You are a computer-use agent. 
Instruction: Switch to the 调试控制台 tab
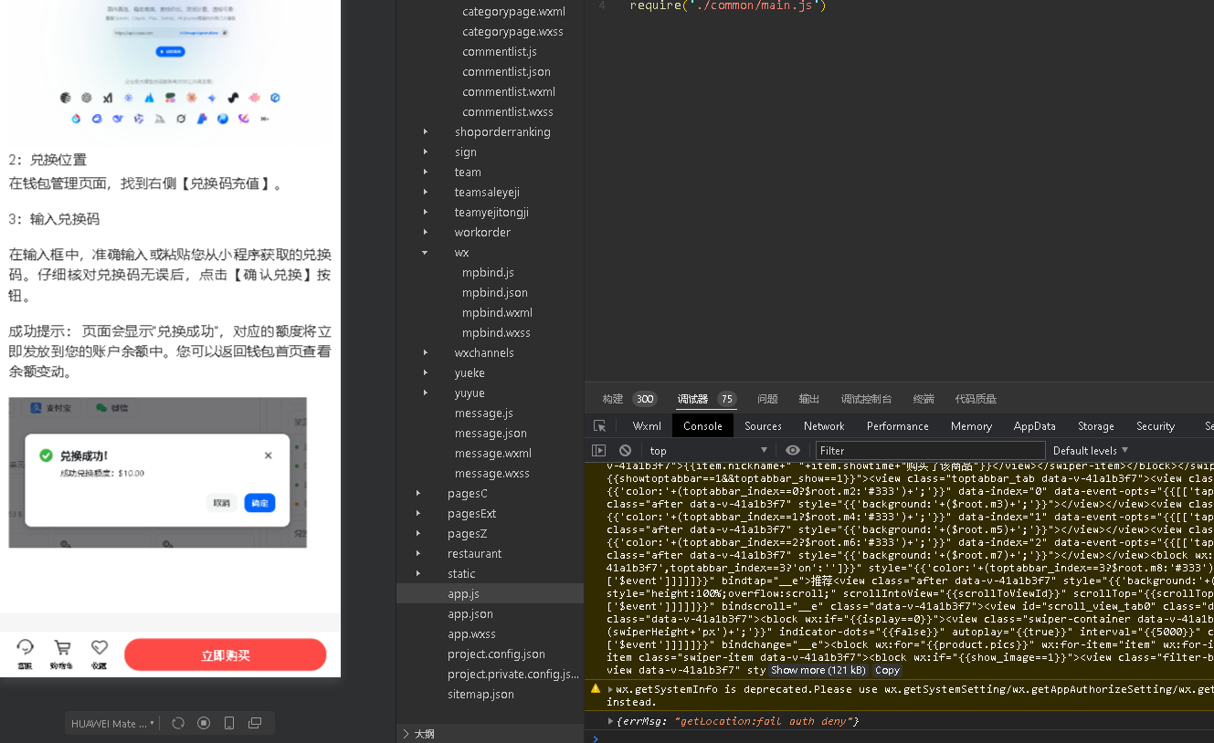(x=866, y=399)
